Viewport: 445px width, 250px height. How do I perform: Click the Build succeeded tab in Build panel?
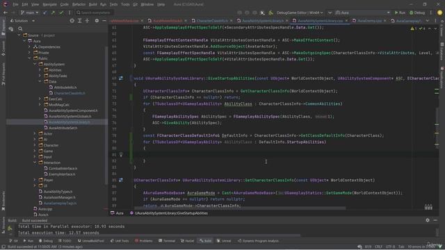click(x=35, y=221)
